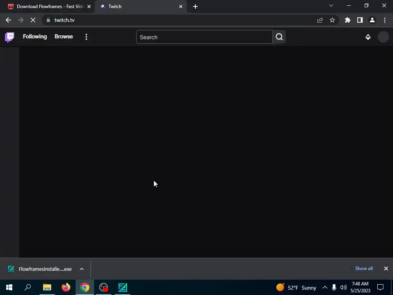Focus the Twitch Search field
Screen dimensions: 393x295
204,37
